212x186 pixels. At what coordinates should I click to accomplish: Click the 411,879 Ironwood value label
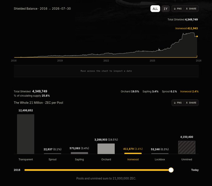click(x=133, y=149)
